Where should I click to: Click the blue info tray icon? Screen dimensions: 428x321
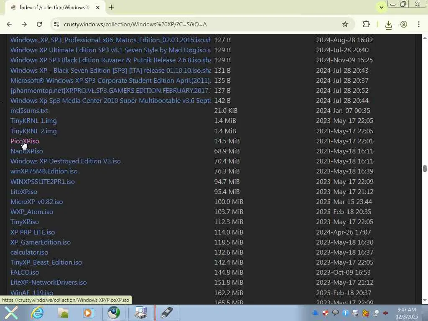tap(345, 313)
